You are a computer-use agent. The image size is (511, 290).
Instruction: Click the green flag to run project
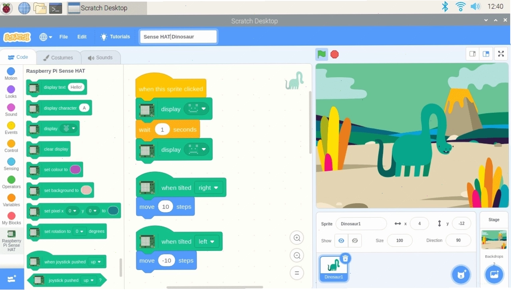(322, 54)
